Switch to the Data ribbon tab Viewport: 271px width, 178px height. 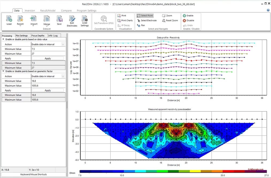pyautogui.click(x=17, y=10)
